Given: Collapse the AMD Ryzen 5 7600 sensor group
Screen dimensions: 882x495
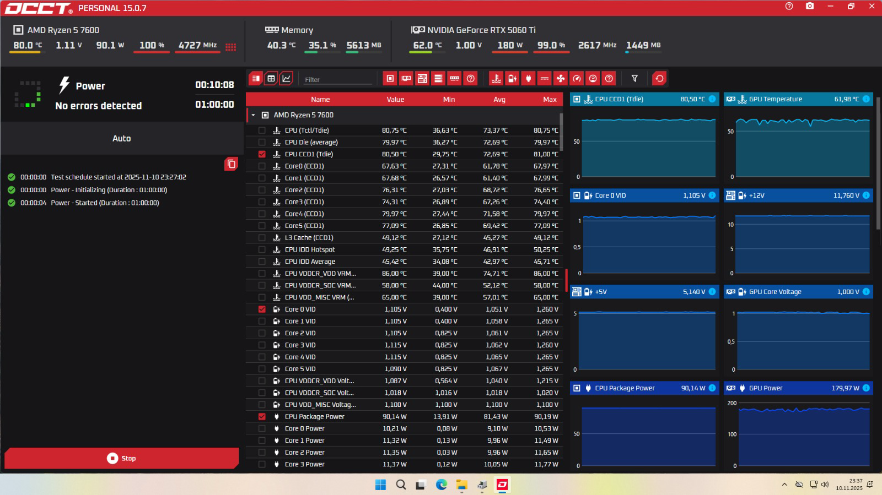Looking at the screenshot, I should point(253,115).
